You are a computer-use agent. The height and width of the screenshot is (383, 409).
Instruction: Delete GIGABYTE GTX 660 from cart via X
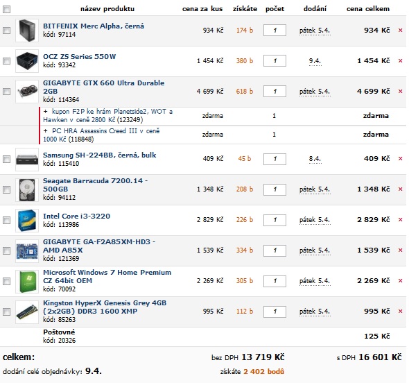pyautogui.click(x=400, y=92)
